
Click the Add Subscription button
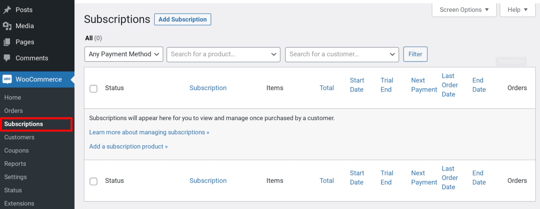click(182, 19)
